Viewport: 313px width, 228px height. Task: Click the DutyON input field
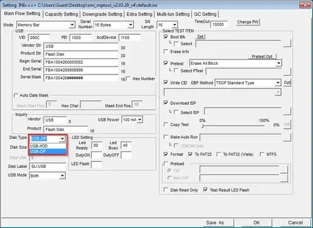click(96, 155)
